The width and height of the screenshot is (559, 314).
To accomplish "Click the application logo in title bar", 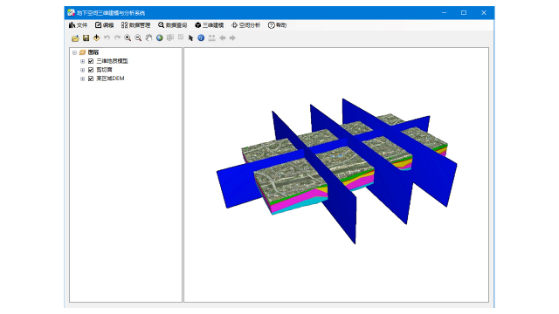I will coord(72,13).
